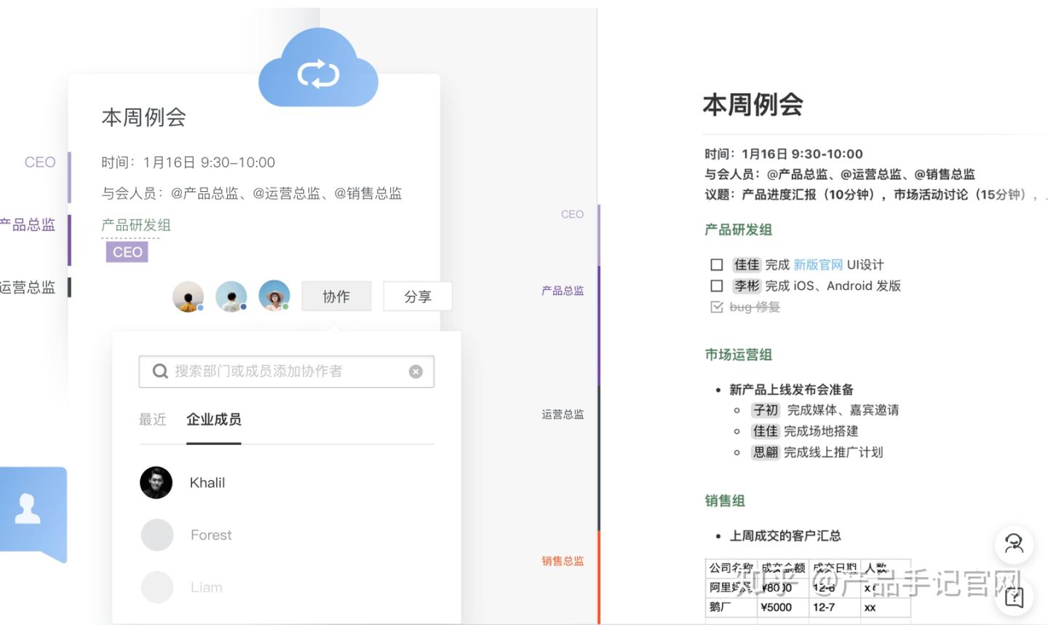Click the third collaborator avatar near 协作

point(274,296)
